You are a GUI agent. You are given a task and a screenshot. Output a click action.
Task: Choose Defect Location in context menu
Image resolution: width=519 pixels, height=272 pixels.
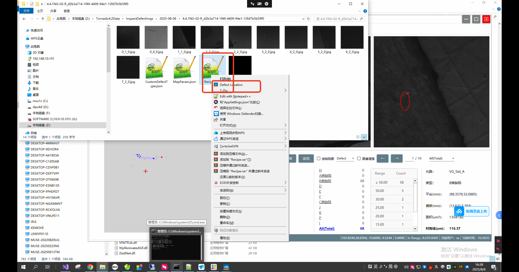tap(231, 85)
